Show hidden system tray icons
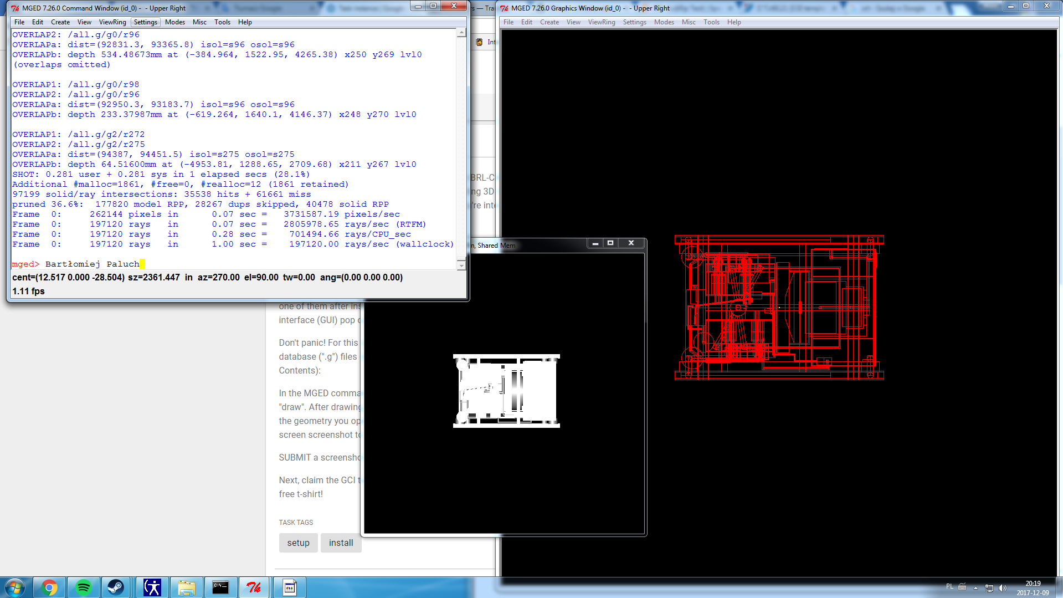Image resolution: width=1063 pixels, height=598 pixels. (x=975, y=587)
